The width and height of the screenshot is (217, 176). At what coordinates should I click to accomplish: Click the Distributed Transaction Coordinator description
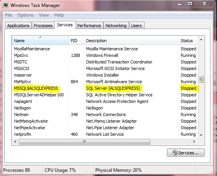119,62
